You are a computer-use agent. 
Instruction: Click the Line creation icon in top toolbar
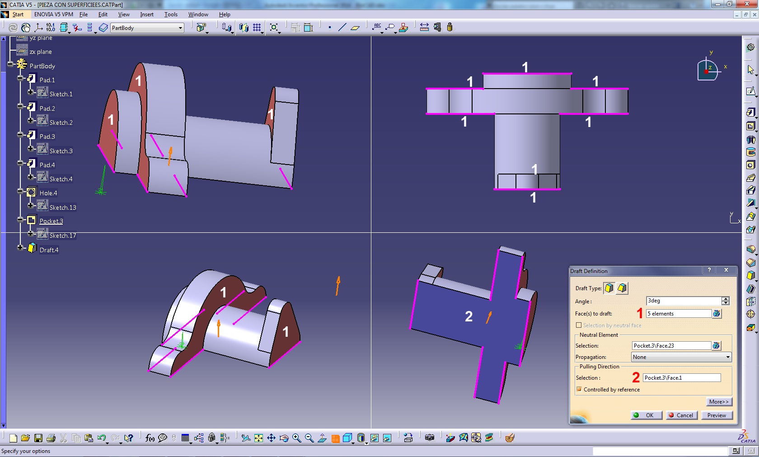[x=342, y=28]
